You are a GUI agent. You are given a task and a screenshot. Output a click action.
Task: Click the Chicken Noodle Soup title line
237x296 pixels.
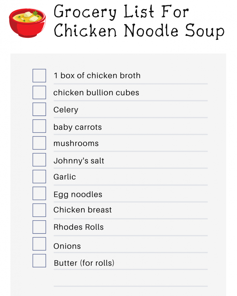click(139, 31)
